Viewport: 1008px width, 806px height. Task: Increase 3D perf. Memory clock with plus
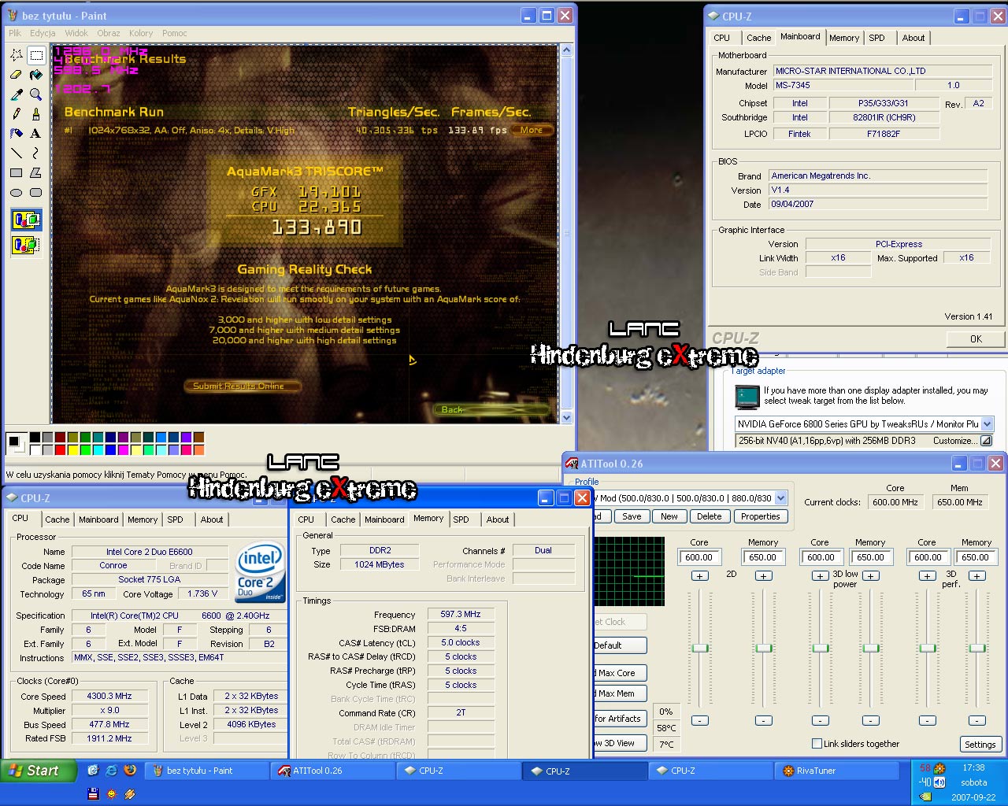[x=976, y=576]
